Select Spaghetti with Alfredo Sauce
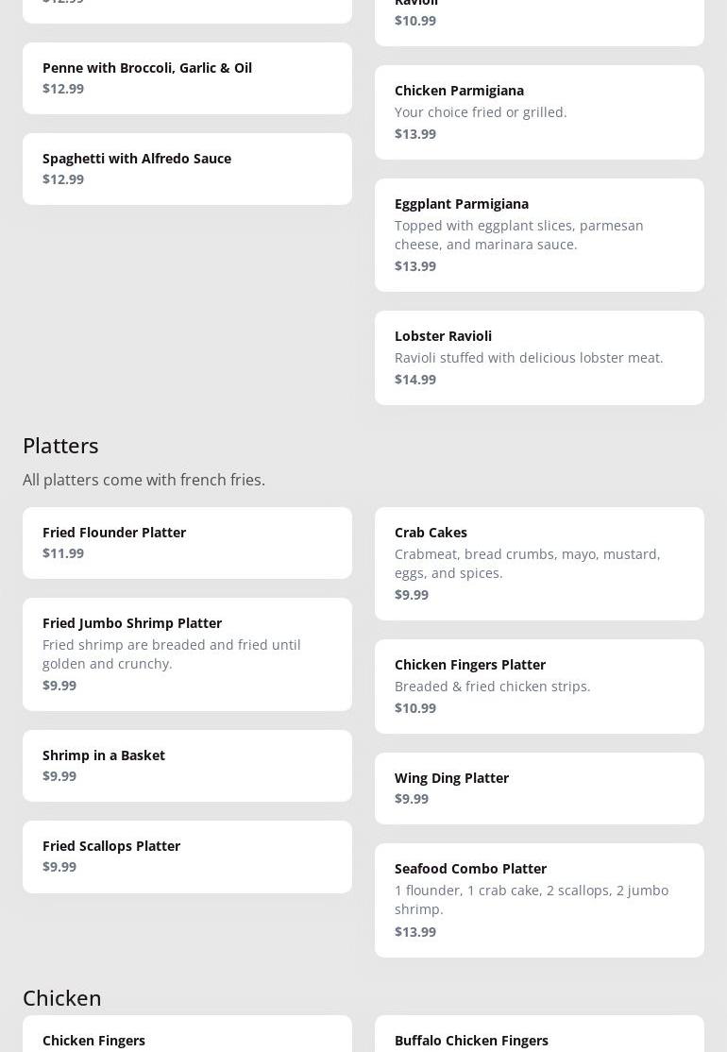This screenshot has height=1052, width=727. pyautogui.click(x=187, y=169)
